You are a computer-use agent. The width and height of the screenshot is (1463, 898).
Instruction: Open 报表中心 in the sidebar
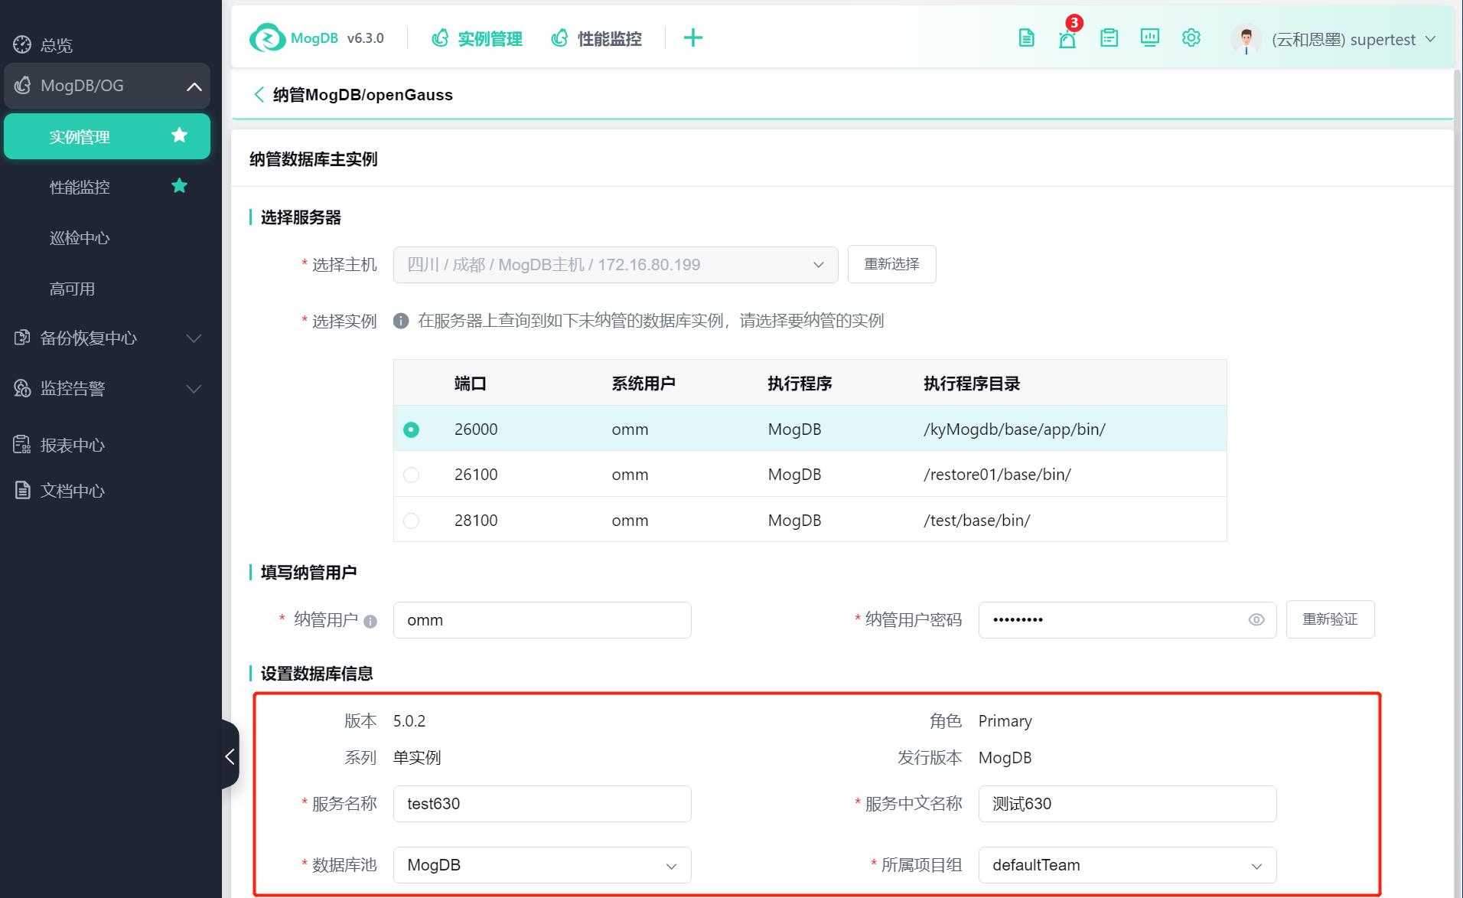point(73,446)
